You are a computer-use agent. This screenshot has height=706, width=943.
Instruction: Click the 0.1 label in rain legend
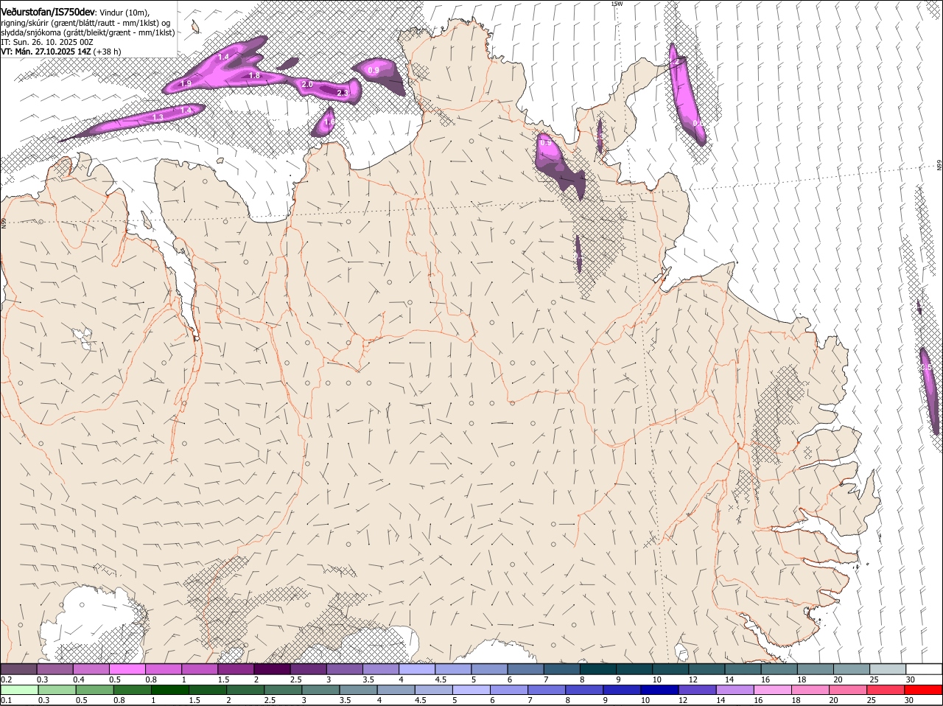click(x=5, y=701)
